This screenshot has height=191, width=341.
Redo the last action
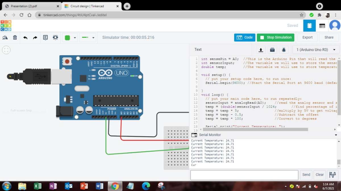[35, 37]
